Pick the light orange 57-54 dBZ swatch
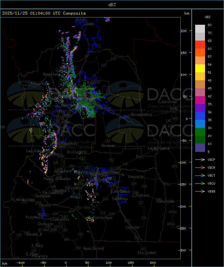 [x=200, y=61]
